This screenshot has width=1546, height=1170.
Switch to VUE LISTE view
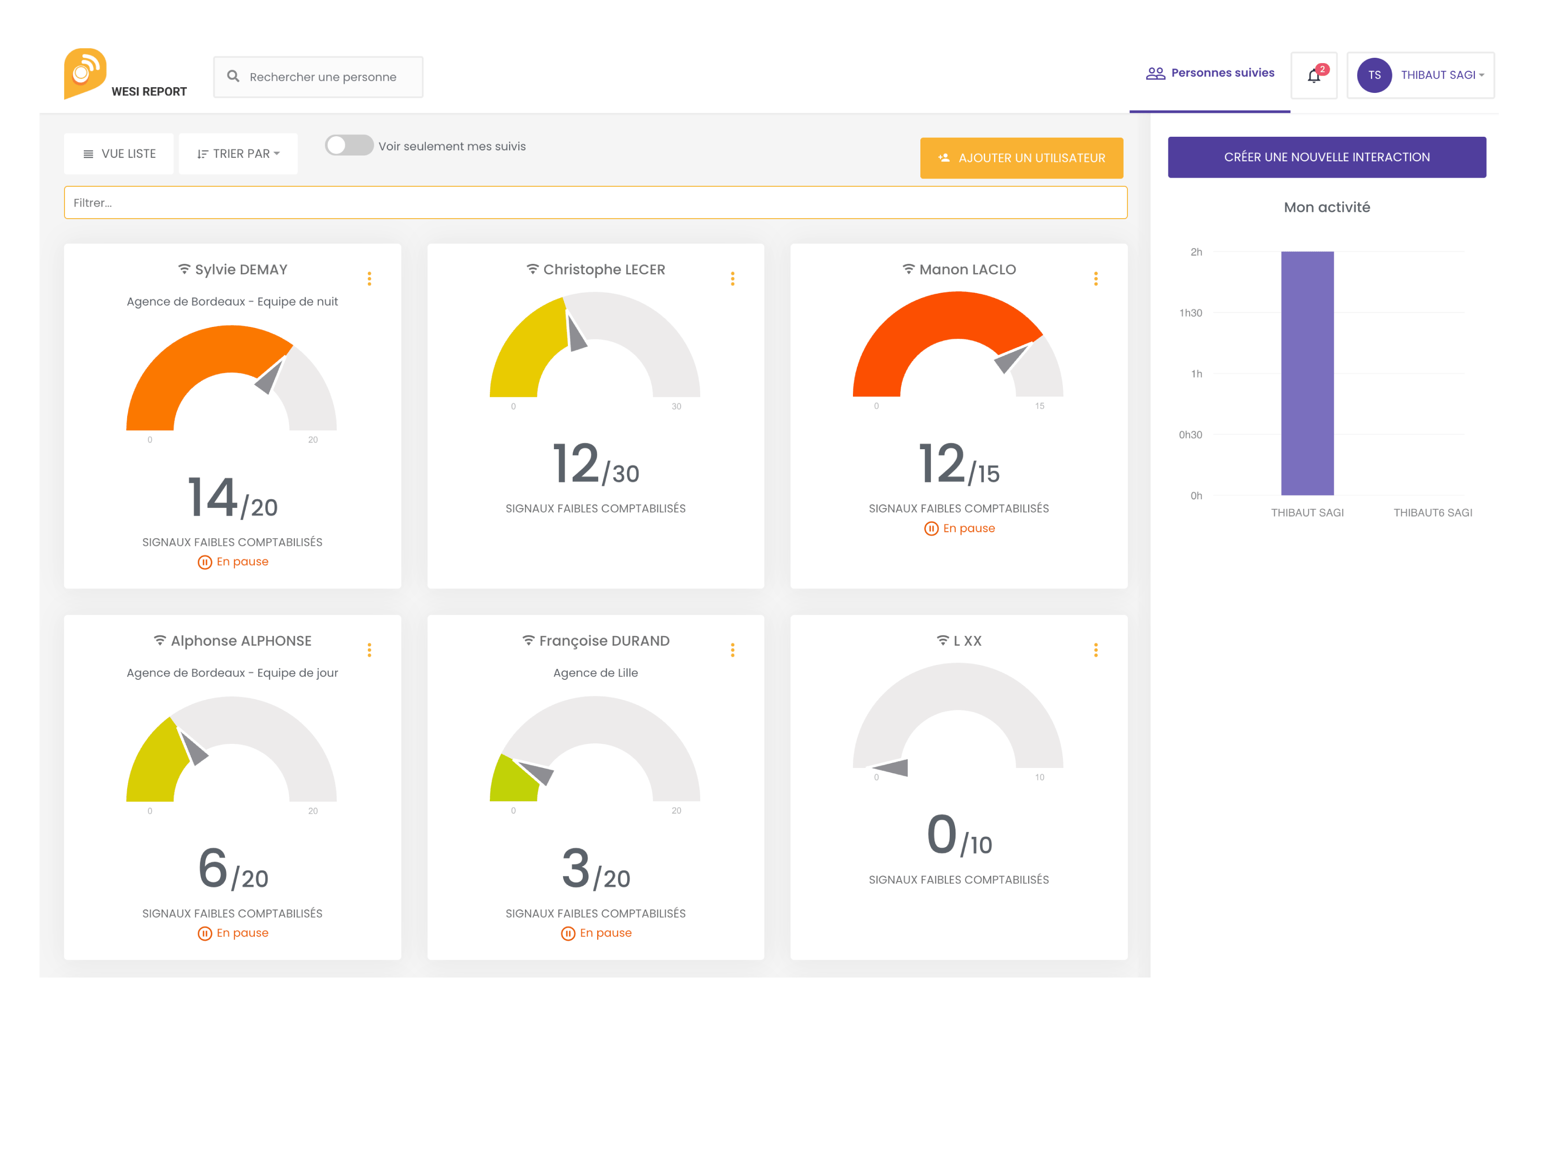119,154
